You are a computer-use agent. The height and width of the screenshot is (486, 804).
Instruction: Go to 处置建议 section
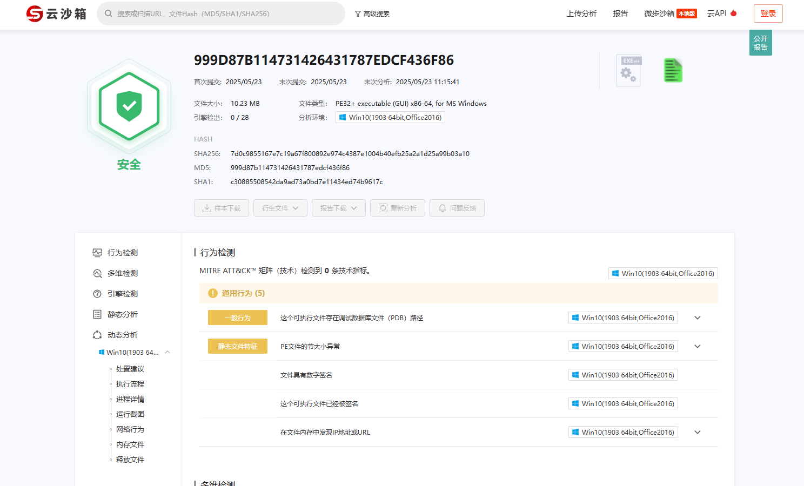[x=130, y=369]
